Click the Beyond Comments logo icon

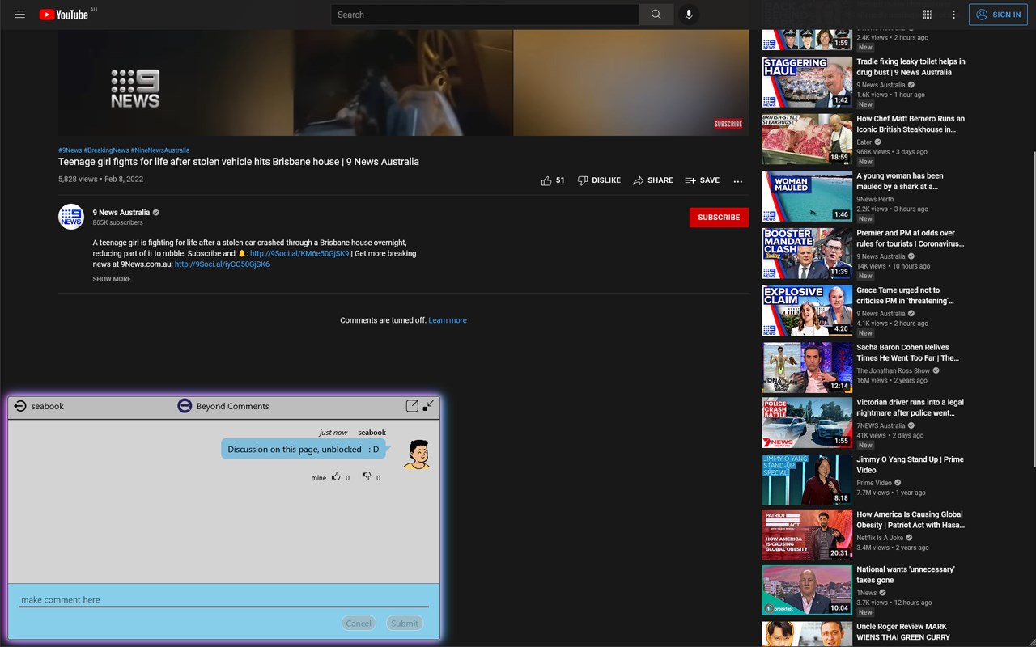point(185,406)
